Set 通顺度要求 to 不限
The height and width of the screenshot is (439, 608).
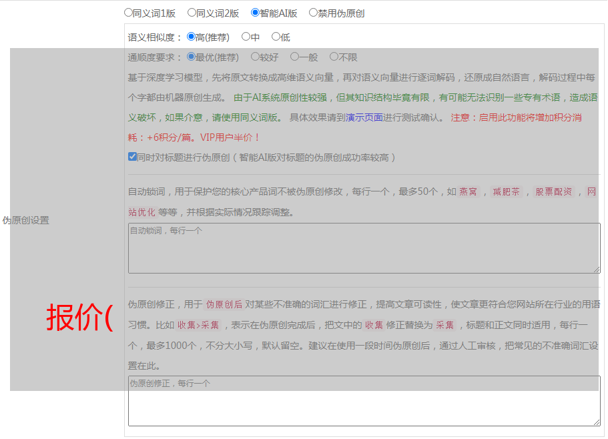pos(334,57)
